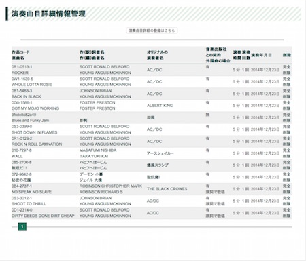The image size is (306, 261).
Task: Delete the DIRTY DEEDS DONE DIRT CHEAP entry
Action: [286, 213]
